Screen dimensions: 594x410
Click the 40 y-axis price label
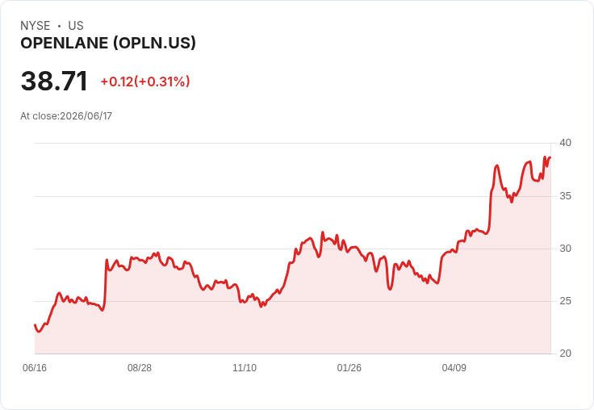566,143
